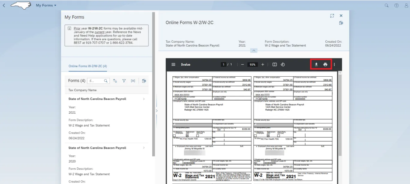410x184 pixels.
Task: Open the 2020 State of North Carolina Beacon Payroll row
Action: click(x=107, y=163)
